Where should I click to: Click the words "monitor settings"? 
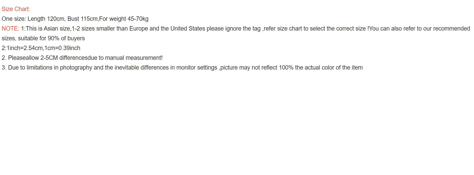click(197, 67)
